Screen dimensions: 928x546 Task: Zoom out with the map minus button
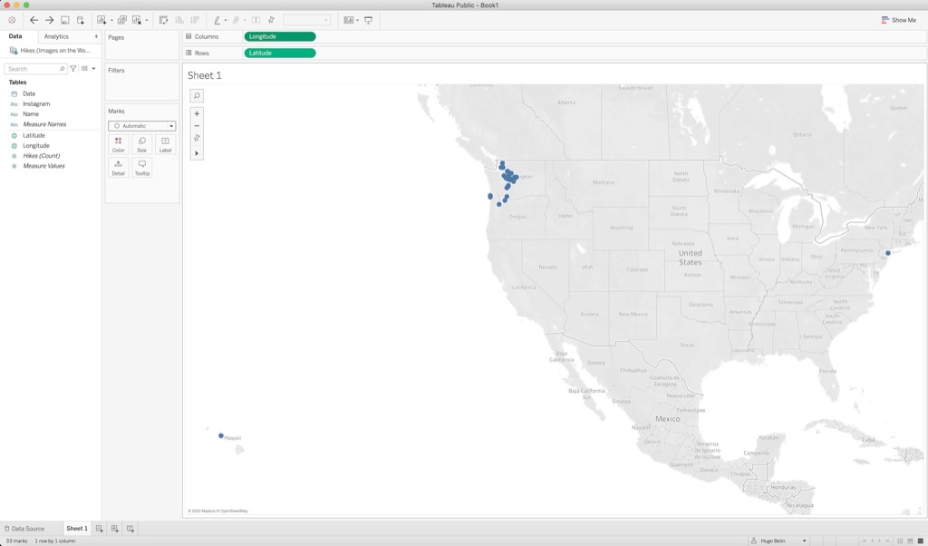point(196,125)
